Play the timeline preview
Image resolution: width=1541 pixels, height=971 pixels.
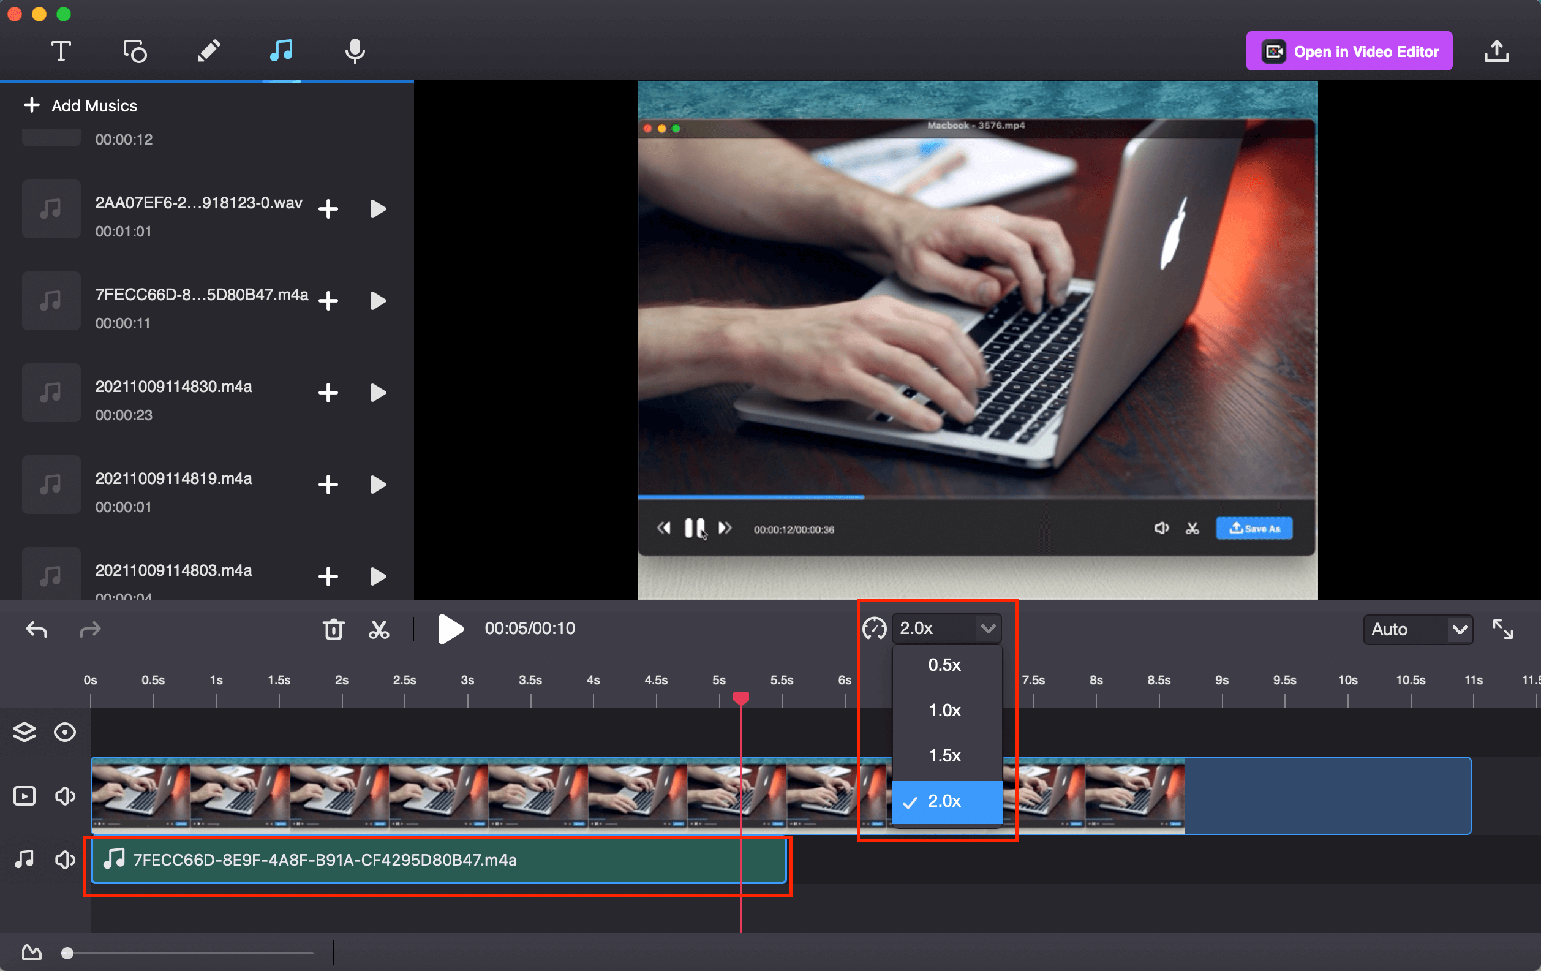coord(450,629)
